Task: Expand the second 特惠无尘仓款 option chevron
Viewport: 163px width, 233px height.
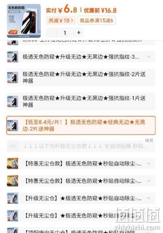Action: click(x=149, y=181)
